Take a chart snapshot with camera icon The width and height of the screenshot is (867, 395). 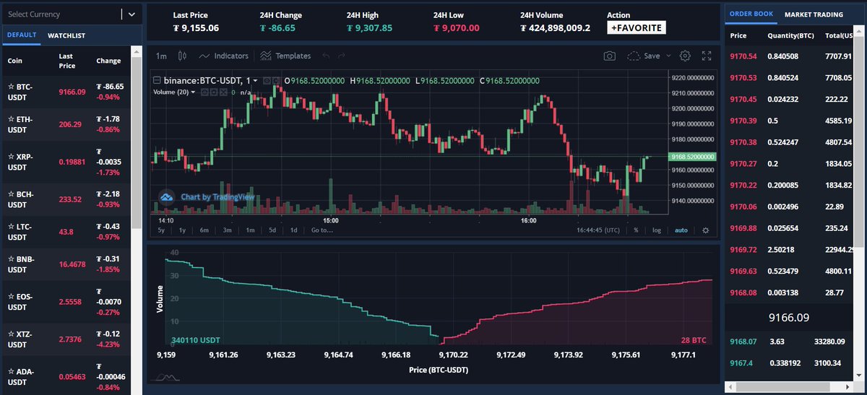click(x=610, y=56)
